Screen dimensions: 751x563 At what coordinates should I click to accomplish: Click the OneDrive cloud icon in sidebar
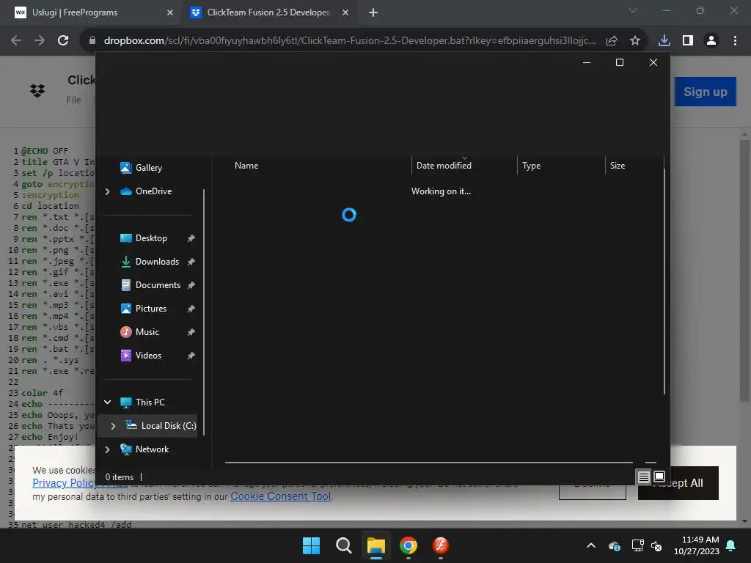pos(126,191)
